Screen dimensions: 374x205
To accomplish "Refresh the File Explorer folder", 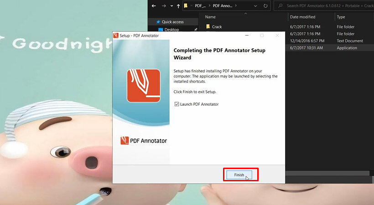I will 265,6.
